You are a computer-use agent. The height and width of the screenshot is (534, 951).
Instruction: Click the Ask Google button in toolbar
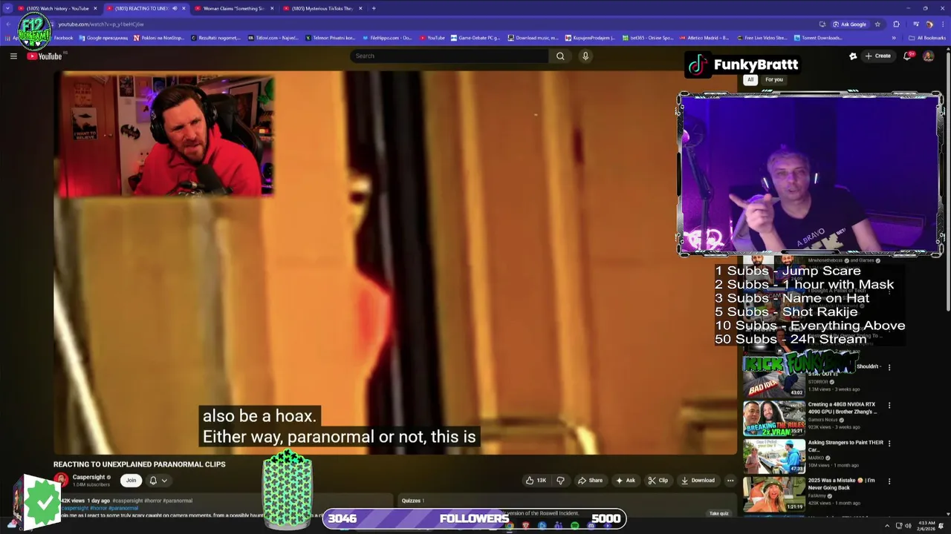point(849,24)
